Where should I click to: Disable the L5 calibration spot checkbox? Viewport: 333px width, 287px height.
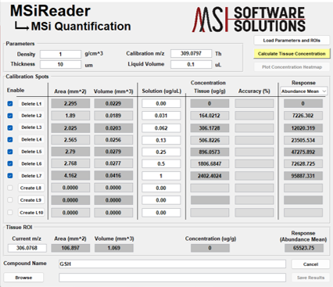click(x=10, y=152)
